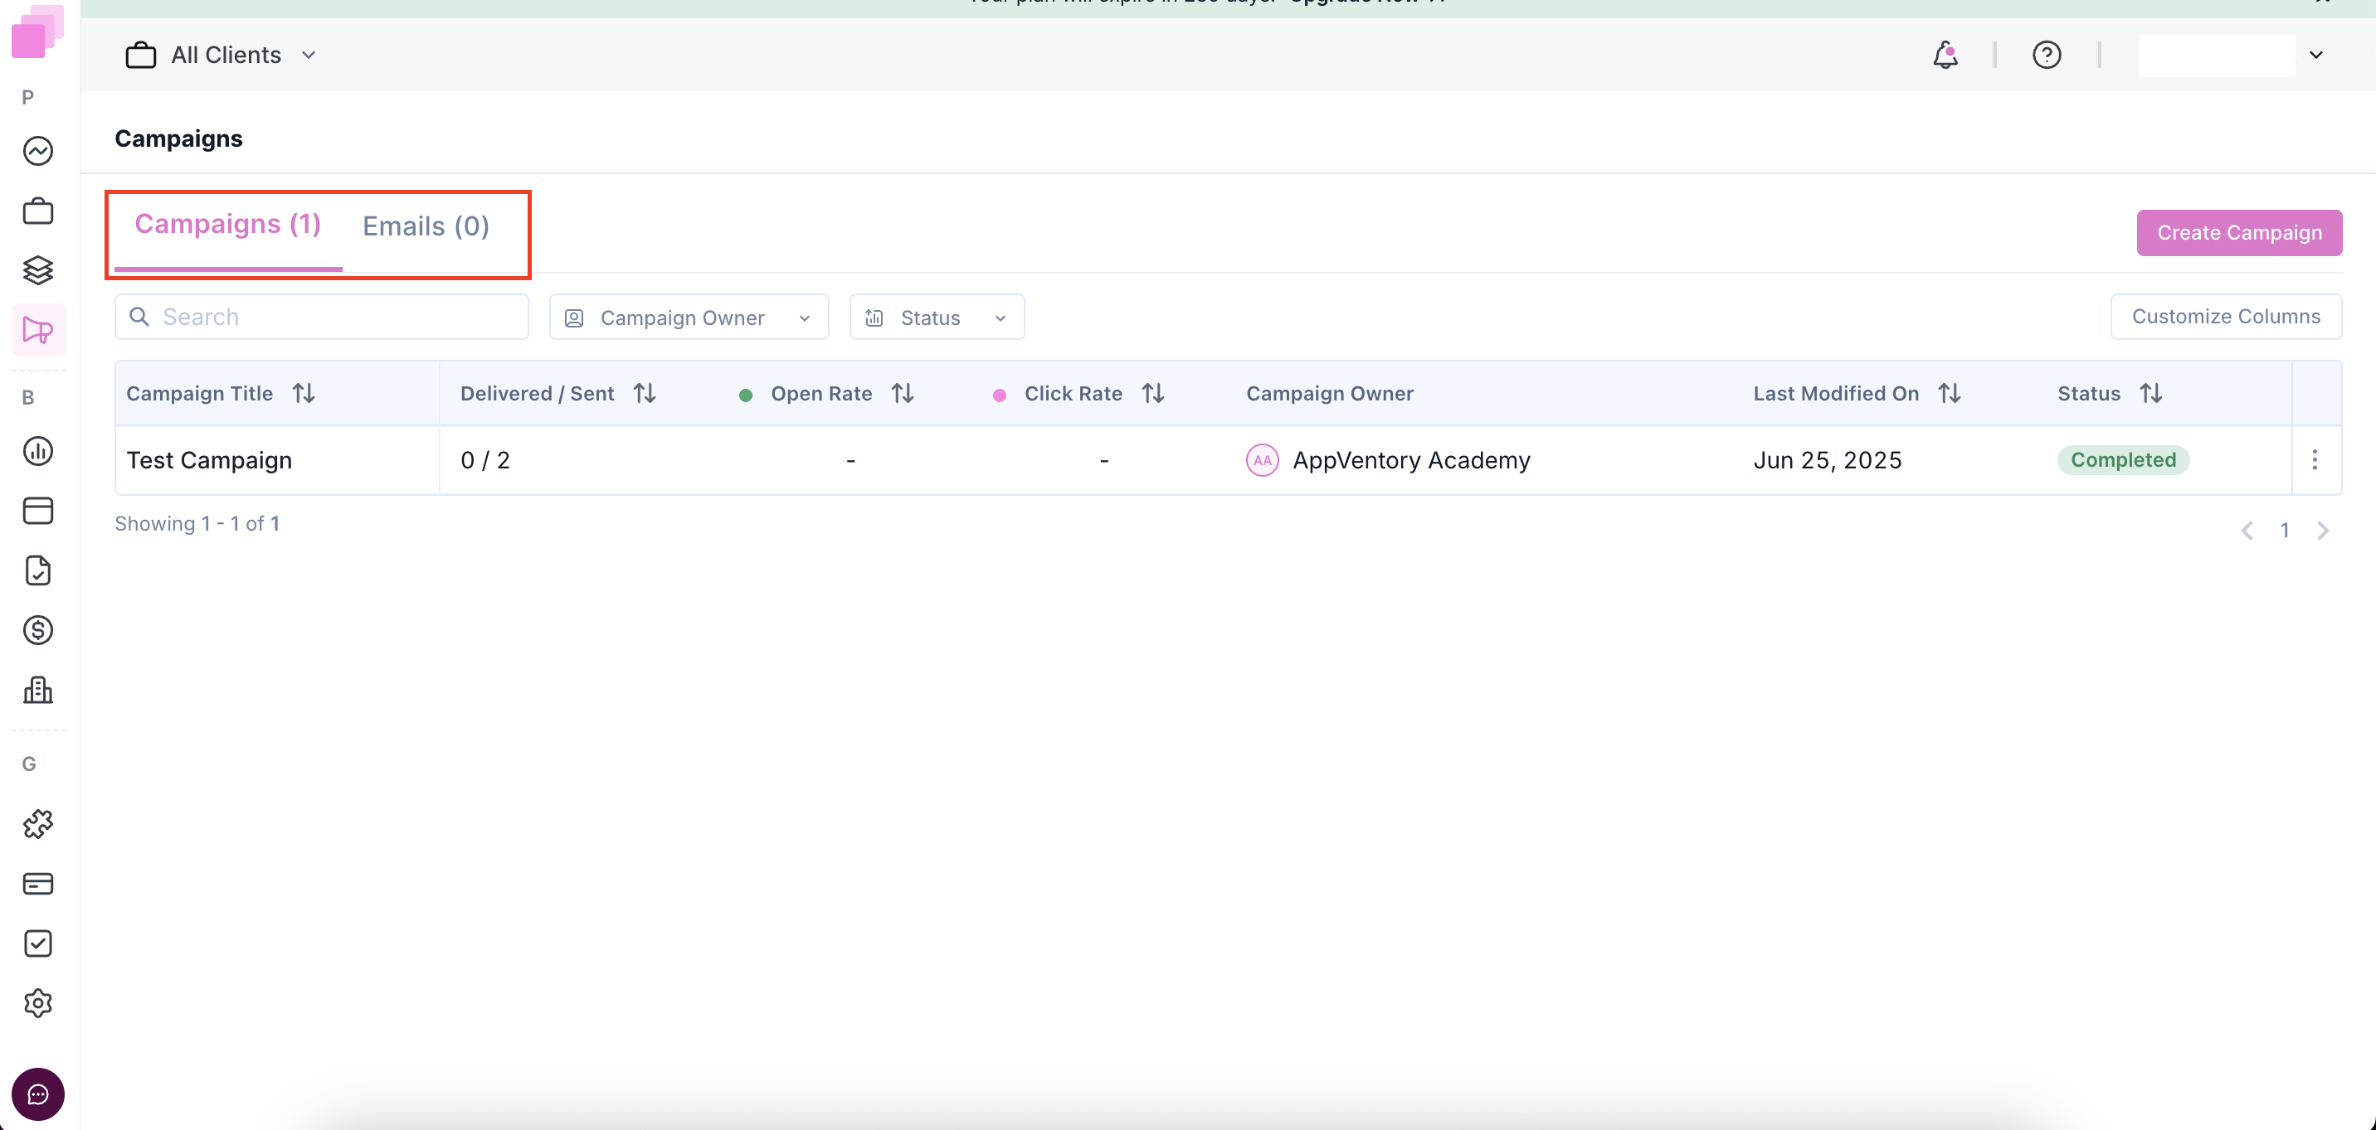Open the help question mark icon
The height and width of the screenshot is (1130, 2376).
point(2046,56)
